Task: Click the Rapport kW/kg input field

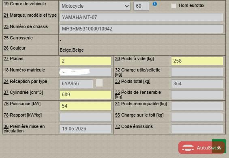Action: 86,117
